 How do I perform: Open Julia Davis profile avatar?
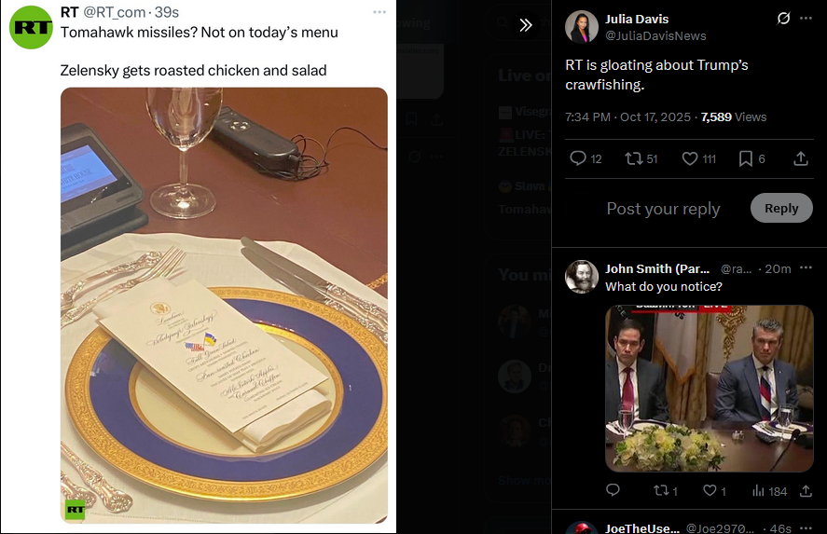pos(581,26)
